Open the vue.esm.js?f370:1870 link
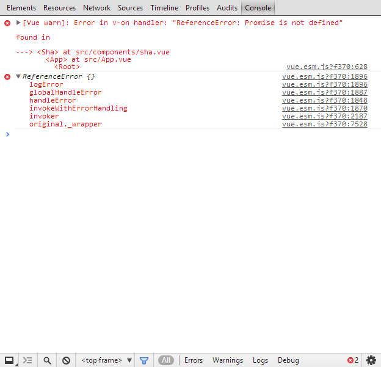381x367 pixels. click(x=325, y=108)
